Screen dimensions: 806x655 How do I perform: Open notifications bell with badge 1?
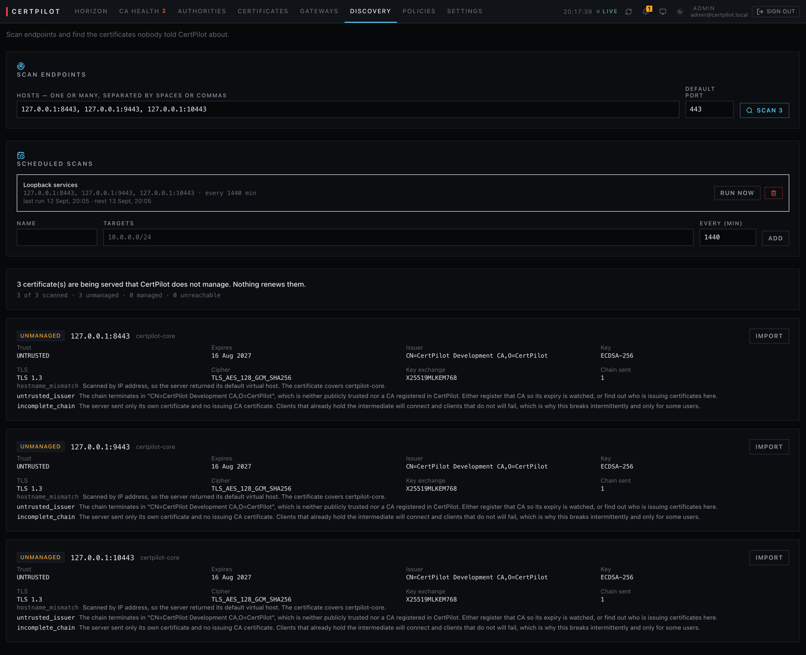pos(646,11)
